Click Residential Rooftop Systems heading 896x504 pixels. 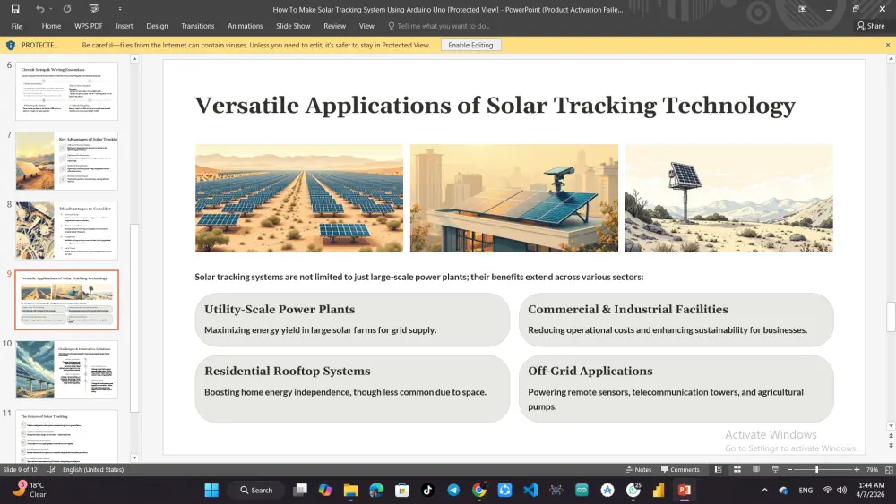[288, 371]
